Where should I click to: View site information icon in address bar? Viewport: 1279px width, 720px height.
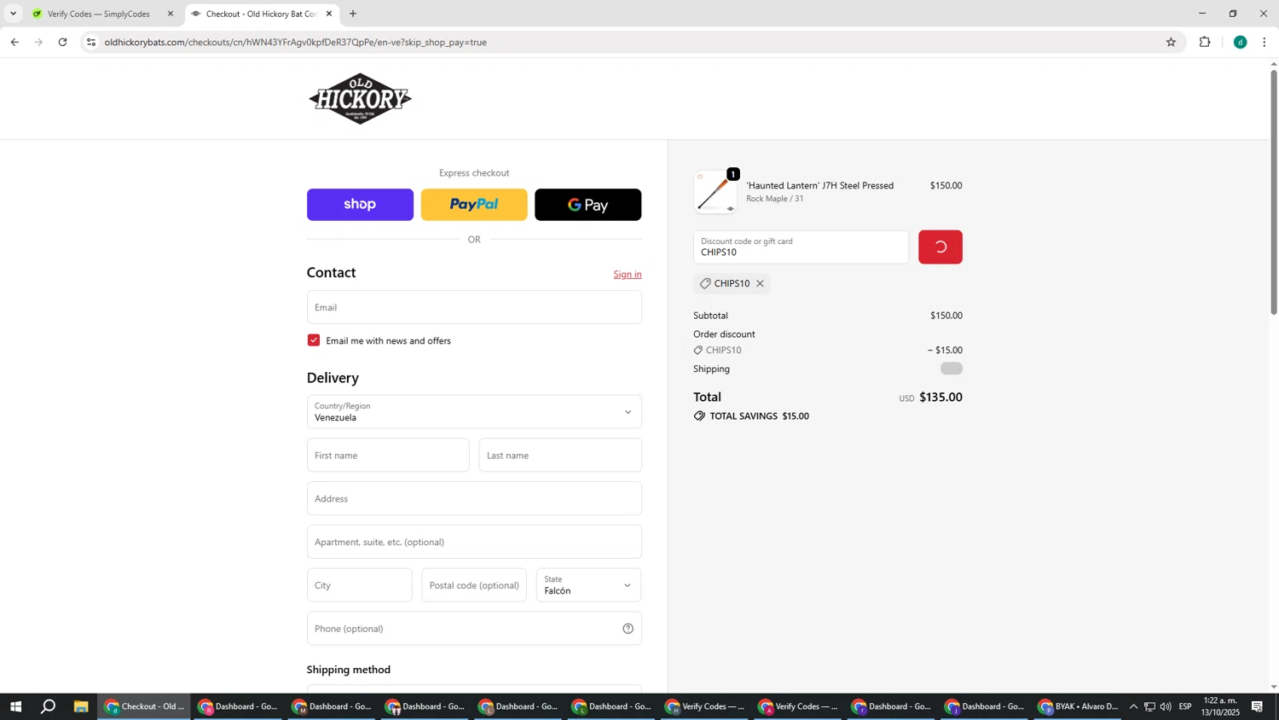point(91,42)
